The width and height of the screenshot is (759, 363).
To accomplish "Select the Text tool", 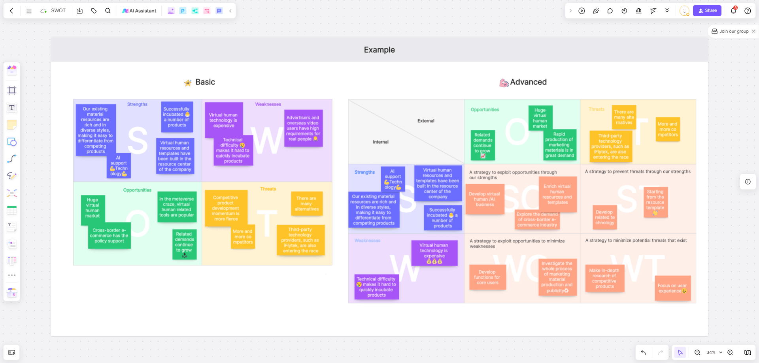I will tap(12, 108).
